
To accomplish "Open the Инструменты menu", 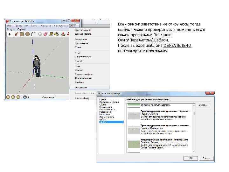I will pyautogui.click(x=61, y=26).
